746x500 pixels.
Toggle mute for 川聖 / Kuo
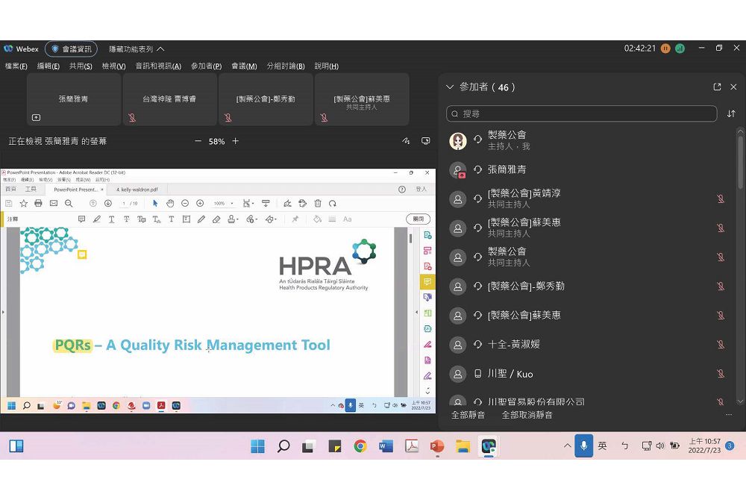click(x=721, y=374)
